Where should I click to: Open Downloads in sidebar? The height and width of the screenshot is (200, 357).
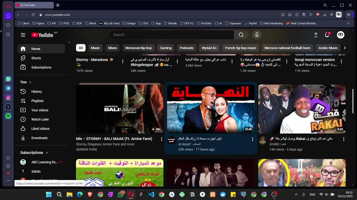[41, 138]
